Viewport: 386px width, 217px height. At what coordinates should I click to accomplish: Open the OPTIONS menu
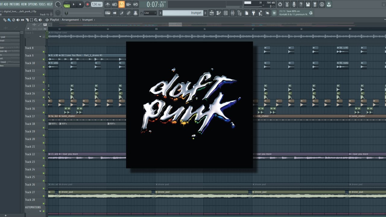33,4
